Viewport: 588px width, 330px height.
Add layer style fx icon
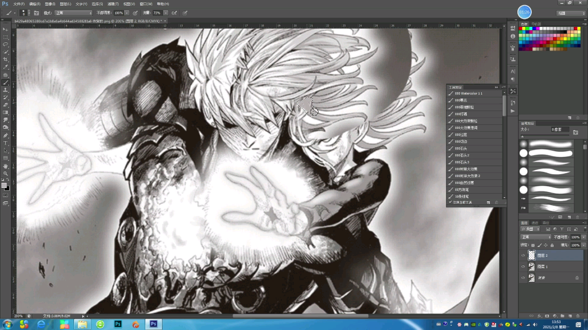(539, 316)
